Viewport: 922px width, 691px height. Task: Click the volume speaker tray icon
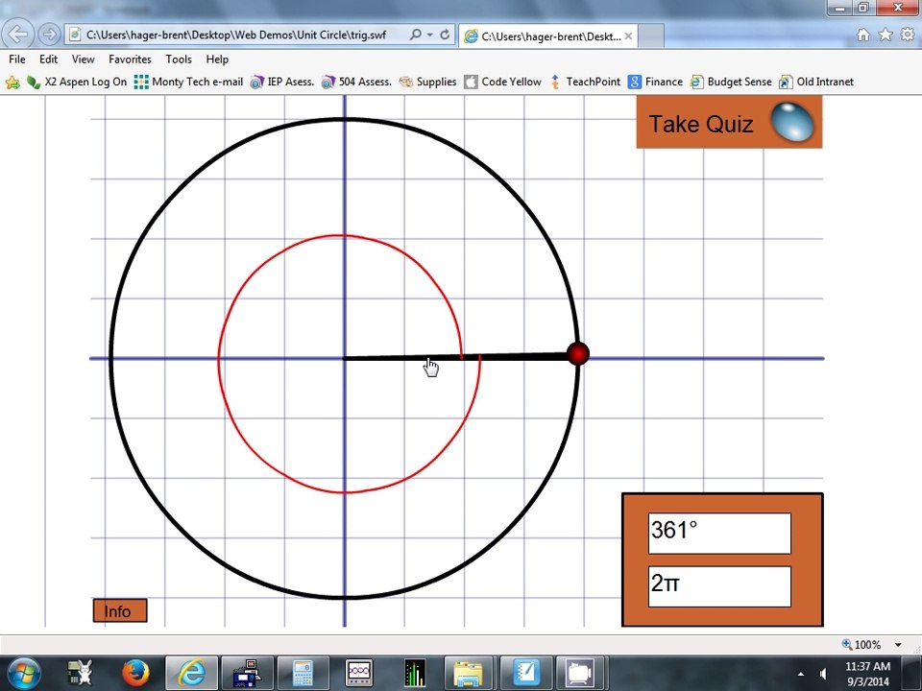(823, 674)
